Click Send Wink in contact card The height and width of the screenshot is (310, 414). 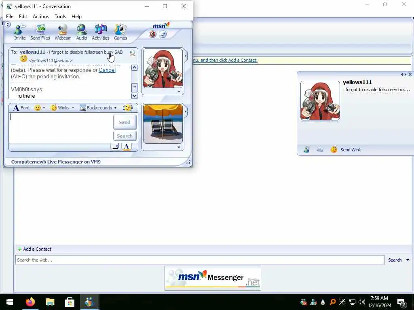[346, 150]
